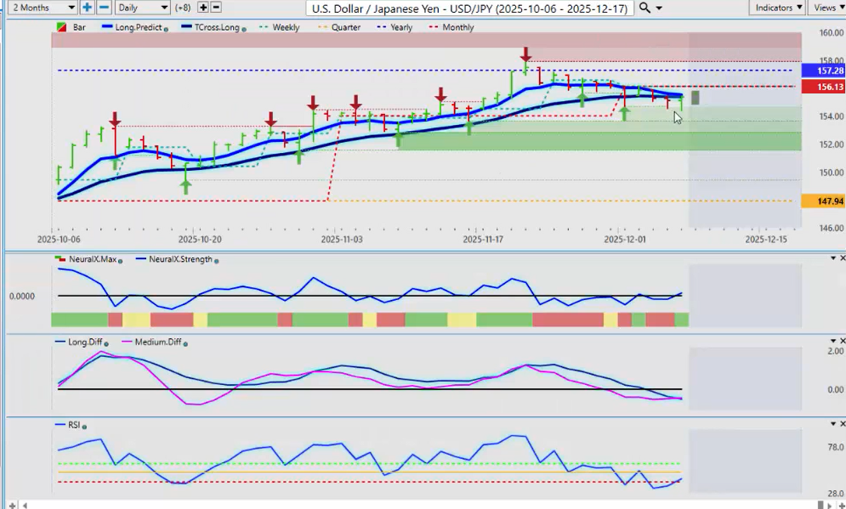
Task: Click the blue plus zoom-in button
Action: (88, 8)
